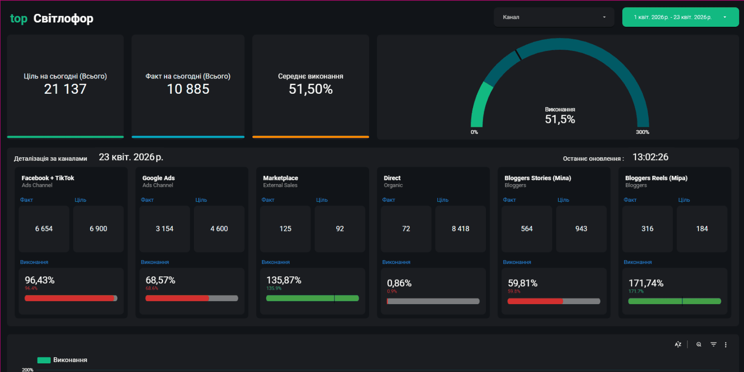The width and height of the screenshot is (744, 372).
Task: Click the Bloggers Reels Факт value 316
Action: [x=647, y=229]
